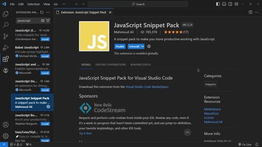Install the JavaScript Debugger extension
This screenshot has width=262, height=147.
[x=45, y=90]
